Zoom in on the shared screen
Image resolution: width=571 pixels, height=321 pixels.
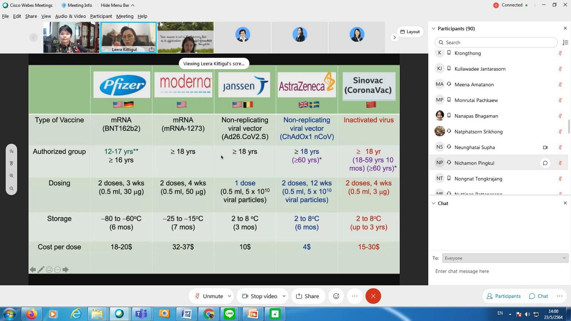11,176
